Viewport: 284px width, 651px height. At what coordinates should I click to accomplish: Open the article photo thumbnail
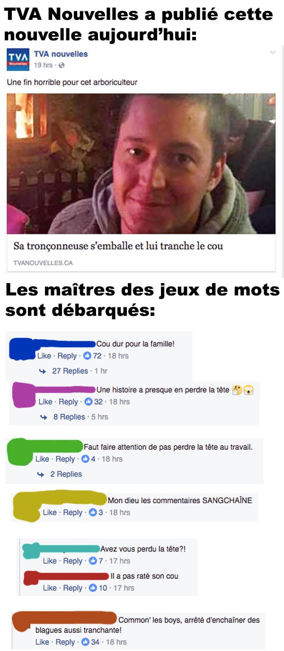click(x=141, y=163)
